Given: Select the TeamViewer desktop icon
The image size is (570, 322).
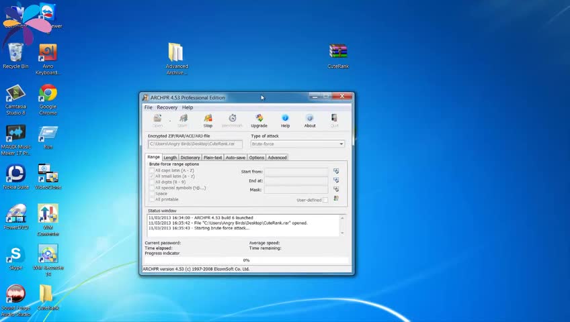Looking at the screenshot, I should point(48,13).
